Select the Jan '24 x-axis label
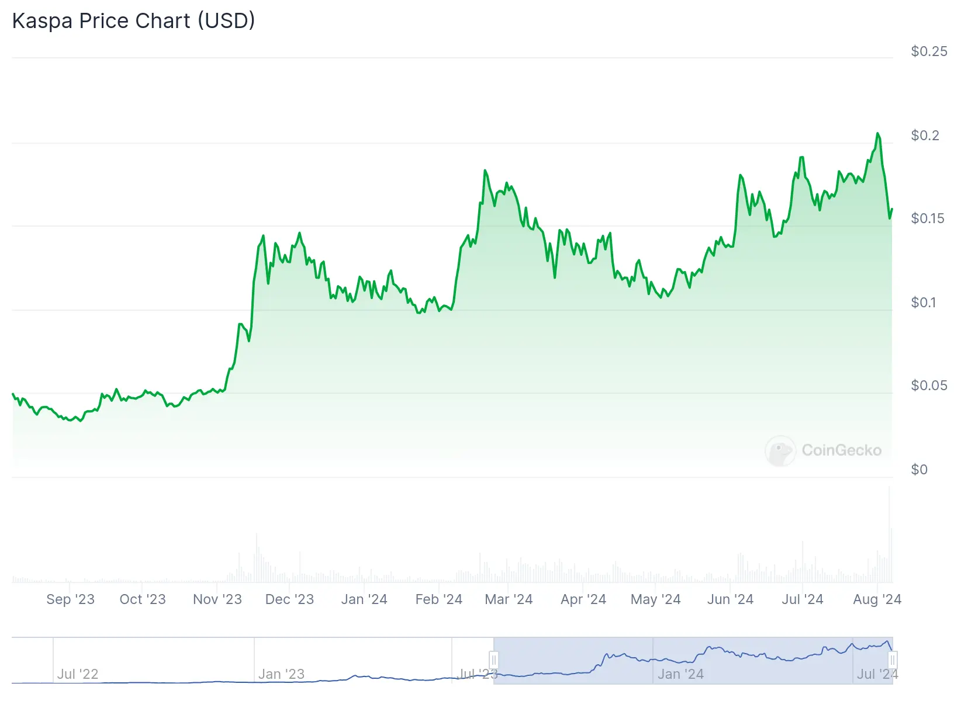The image size is (961, 701). (x=364, y=599)
